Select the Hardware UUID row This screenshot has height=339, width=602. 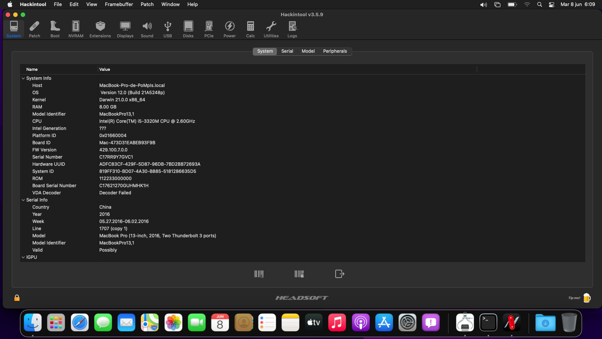pos(303,164)
